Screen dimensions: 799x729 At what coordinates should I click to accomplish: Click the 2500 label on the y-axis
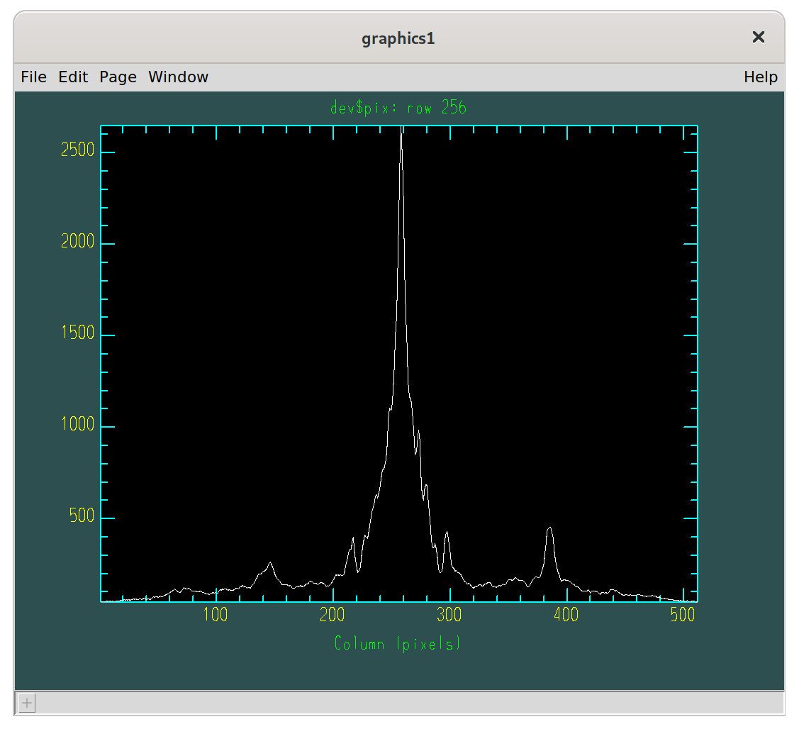77,150
